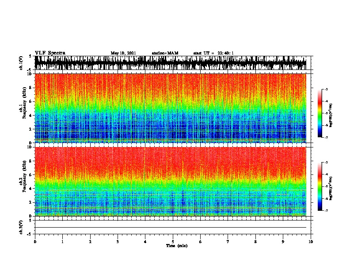The width and height of the screenshot is (350, 271).
Task: Click the ch.2 PSD color scale bar
Action: pos(320,186)
